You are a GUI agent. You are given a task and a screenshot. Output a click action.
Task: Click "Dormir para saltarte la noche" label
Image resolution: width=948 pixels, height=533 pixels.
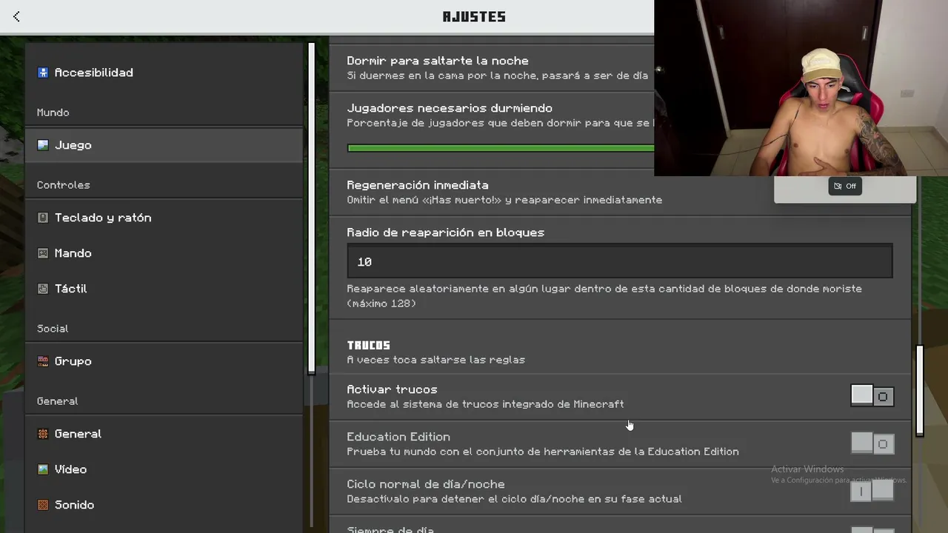pos(438,61)
